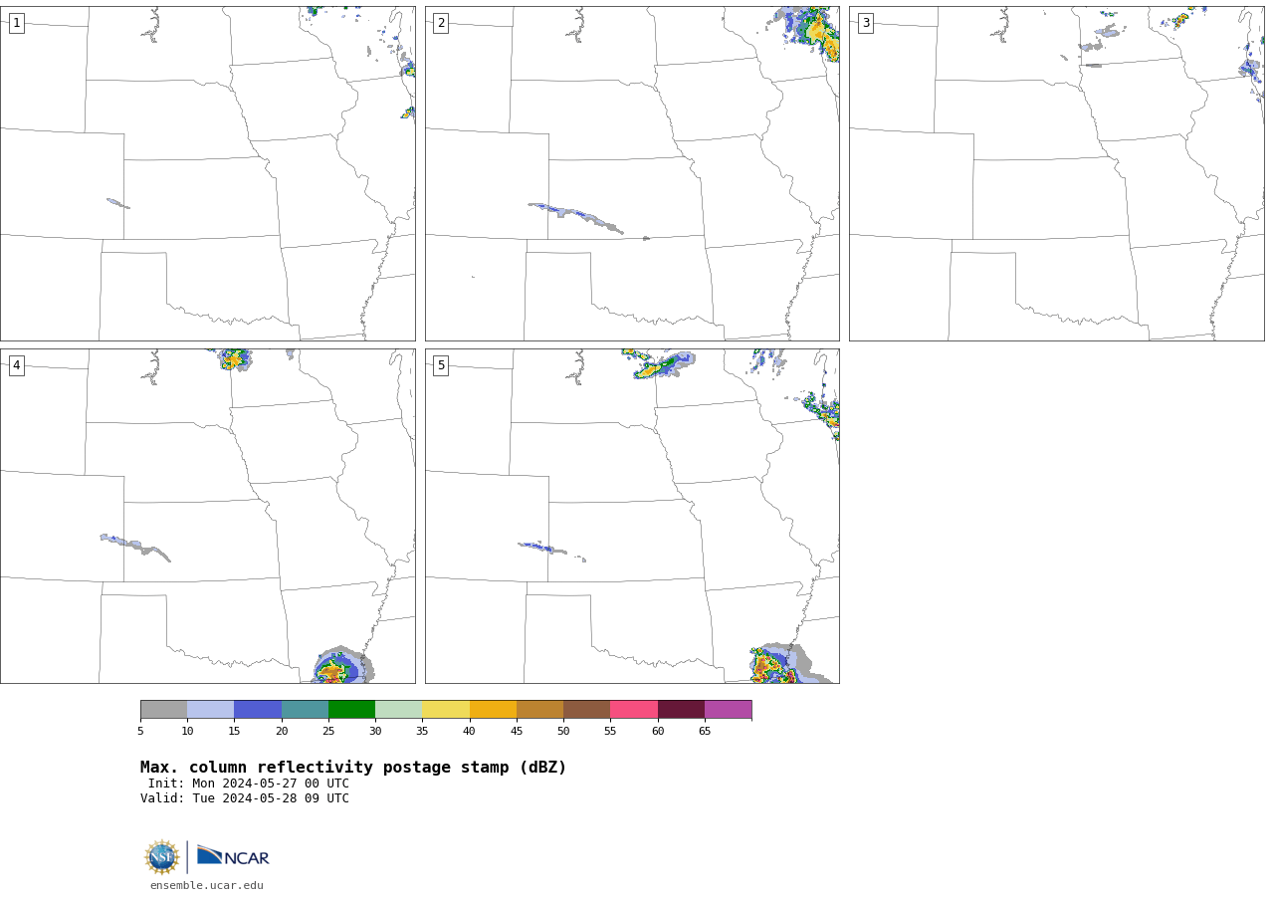The image size is (1274, 897).
Task: Click the blue 15-20 dBZ swatch
Action: coord(258,710)
